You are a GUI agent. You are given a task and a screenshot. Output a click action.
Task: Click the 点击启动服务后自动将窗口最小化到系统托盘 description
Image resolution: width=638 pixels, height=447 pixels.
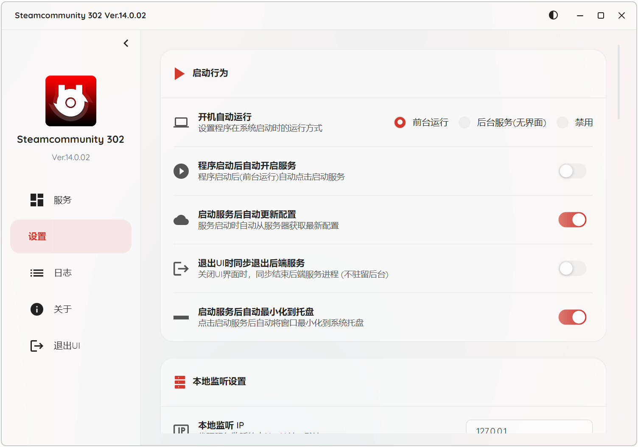click(x=281, y=323)
